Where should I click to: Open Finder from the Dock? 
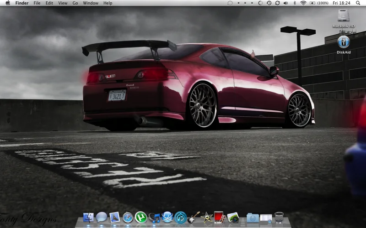click(88, 218)
